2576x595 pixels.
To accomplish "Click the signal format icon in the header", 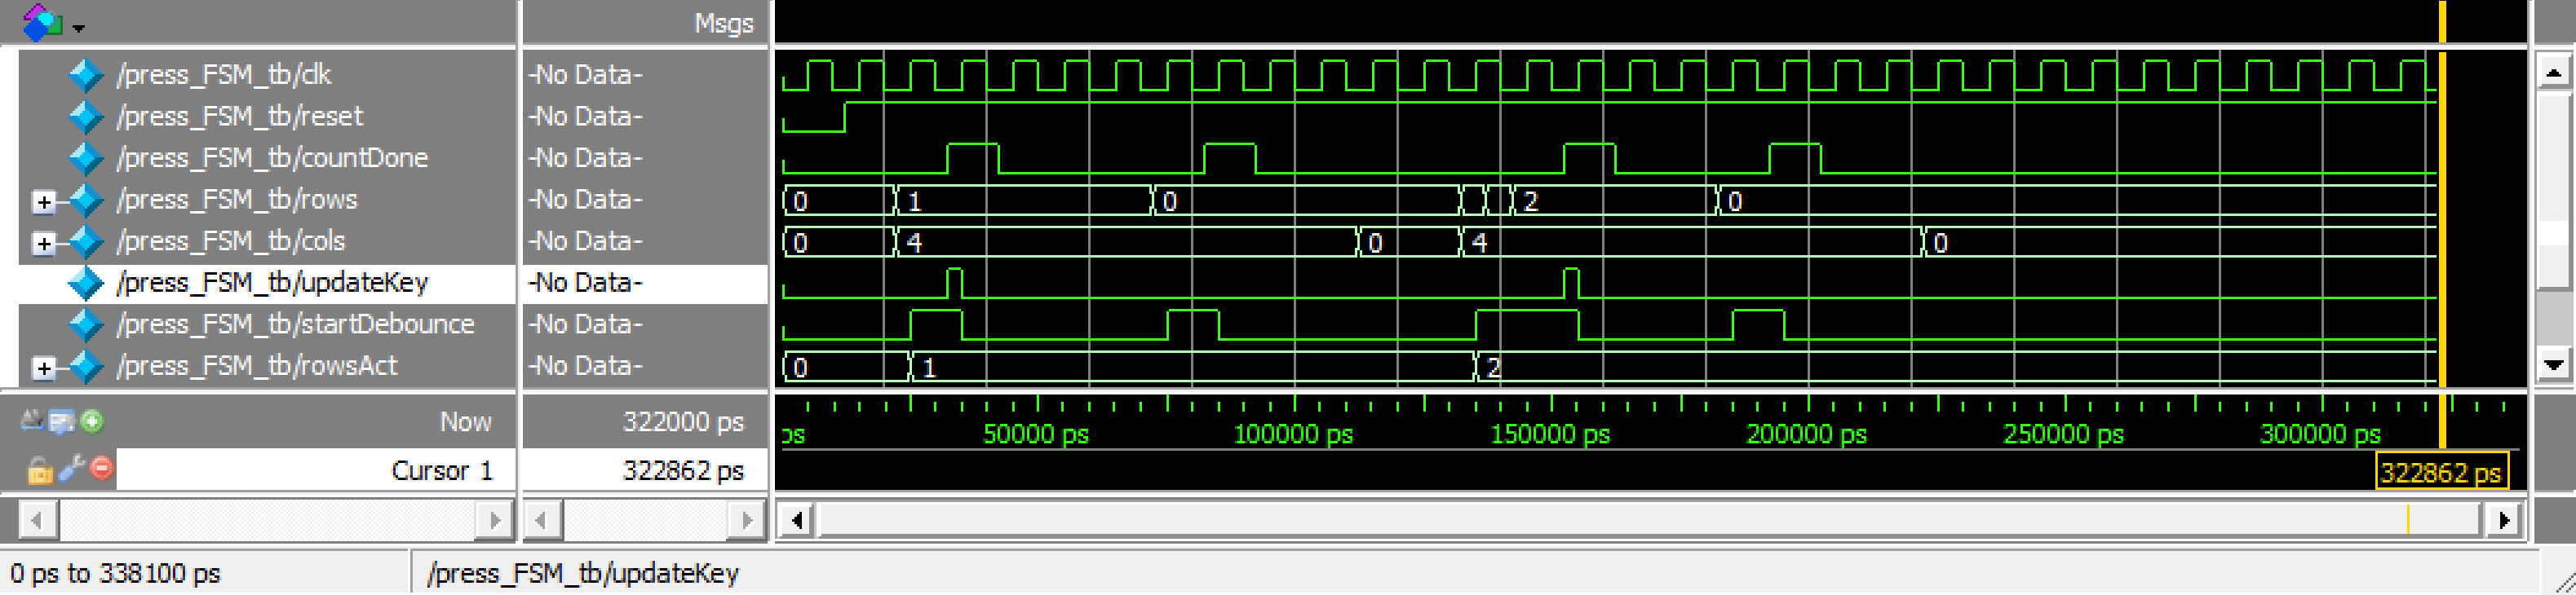I will [x=41, y=22].
